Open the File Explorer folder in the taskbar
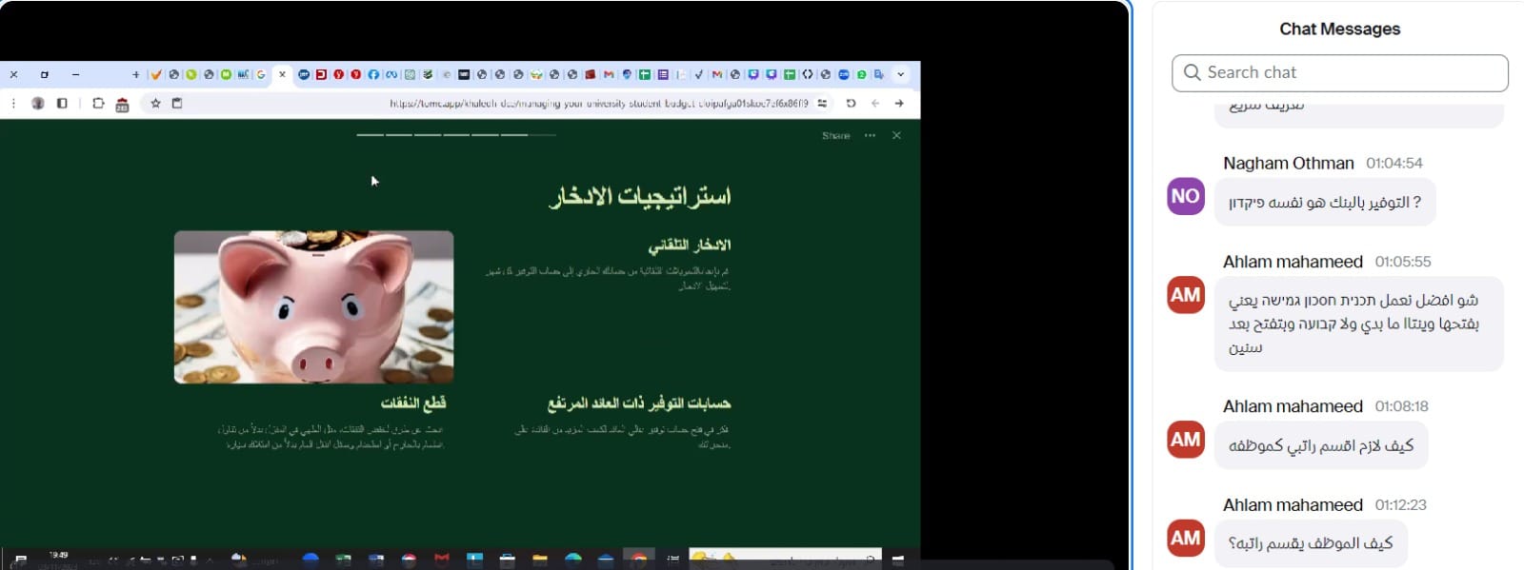1524x570 pixels. tap(540, 560)
